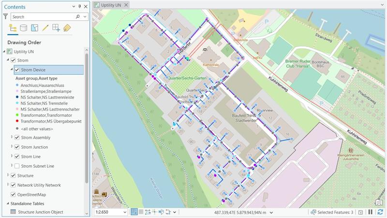Expand the Structure group layer

point(8,175)
